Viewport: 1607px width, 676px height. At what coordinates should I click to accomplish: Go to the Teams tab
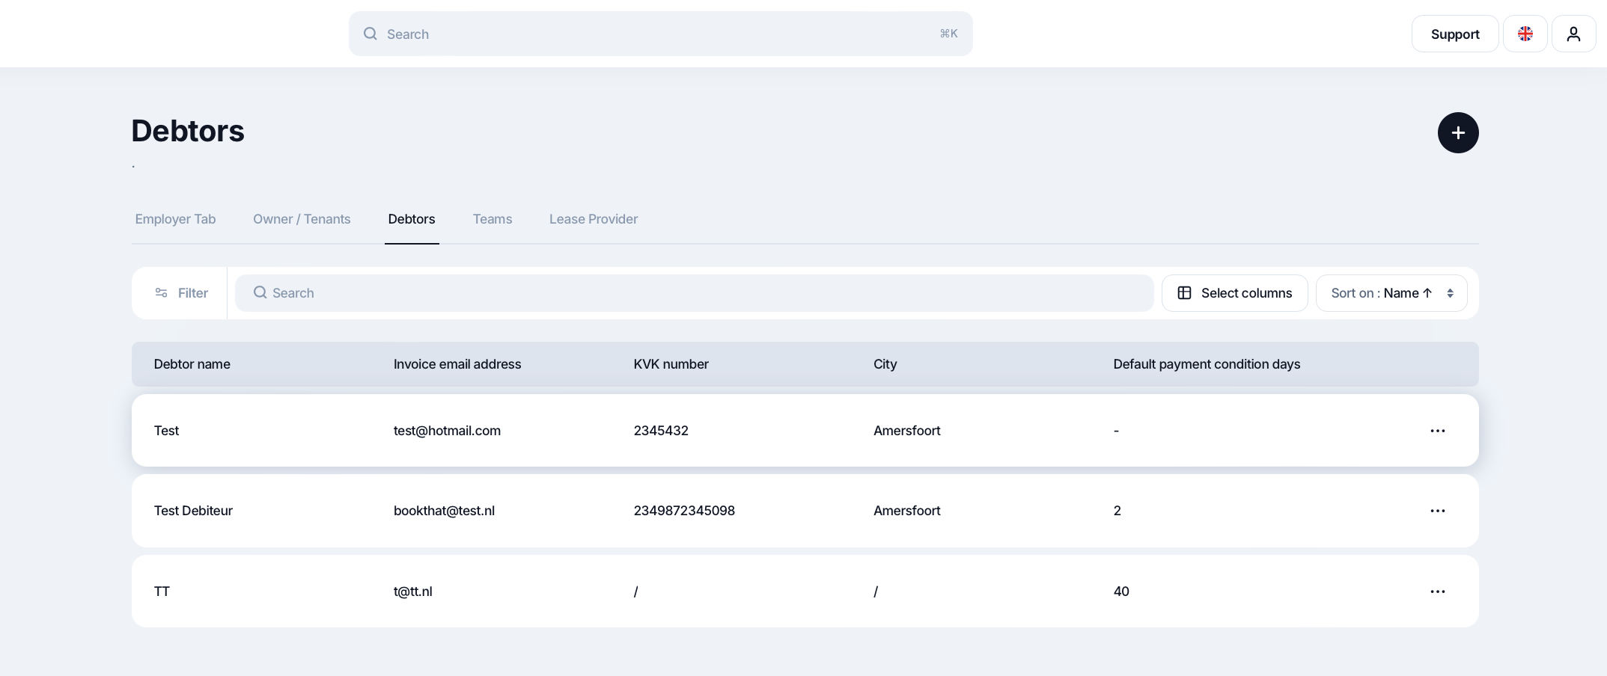coord(492,219)
